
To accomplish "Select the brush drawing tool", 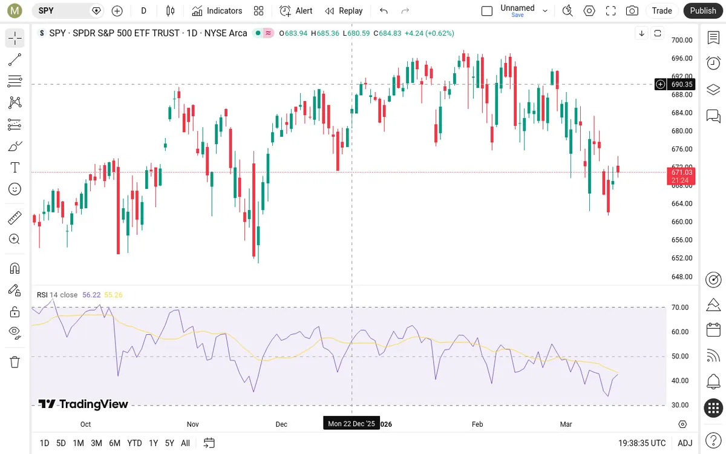I will click(15, 146).
